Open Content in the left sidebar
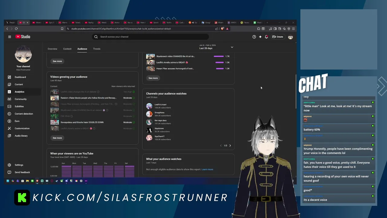Image resolution: width=387 pixels, height=218 pixels. (x=23, y=84)
